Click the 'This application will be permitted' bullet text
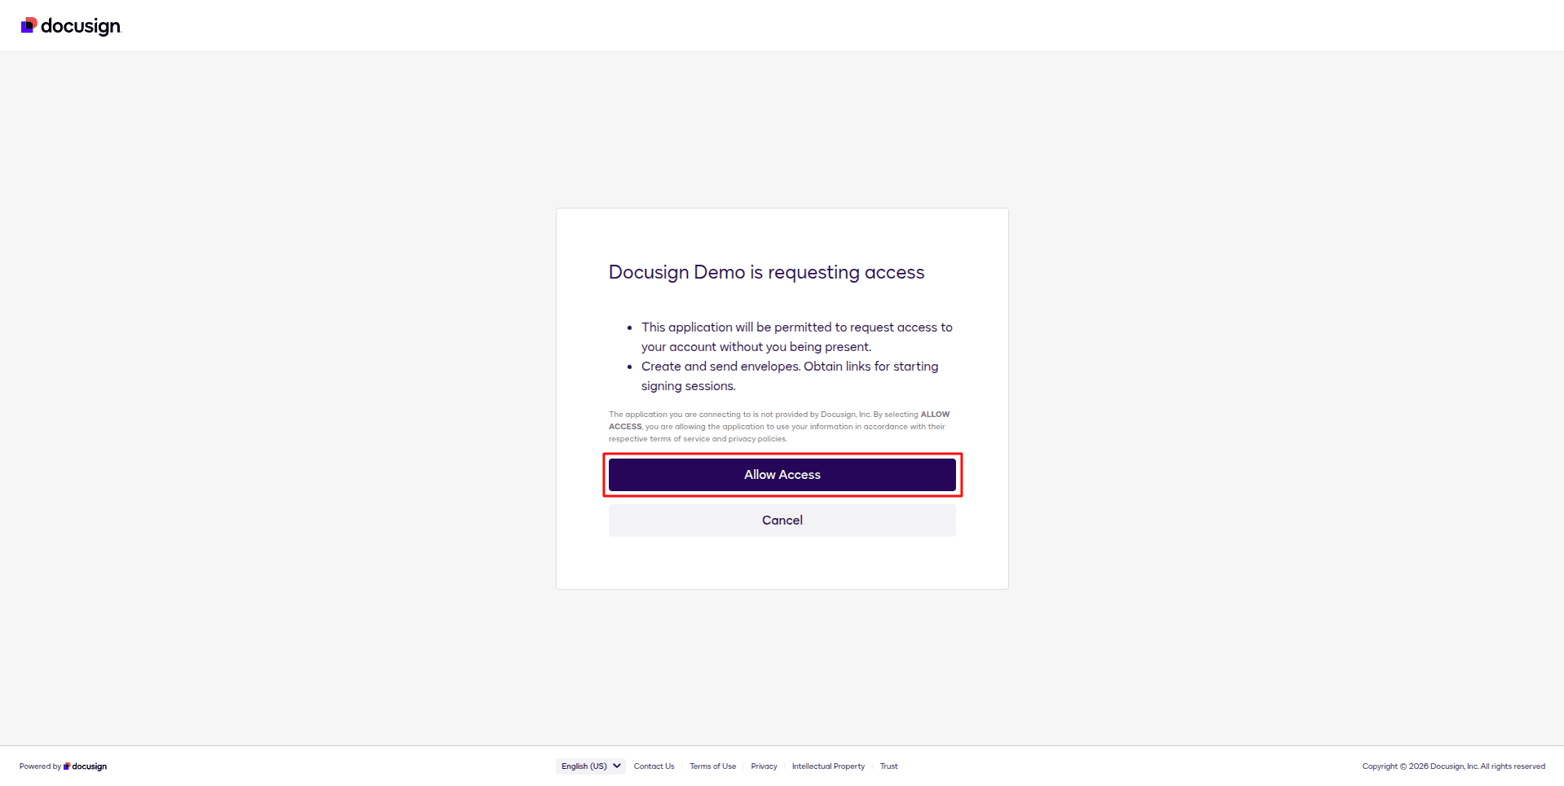The width and height of the screenshot is (1564, 786). (x=796, y=337)
